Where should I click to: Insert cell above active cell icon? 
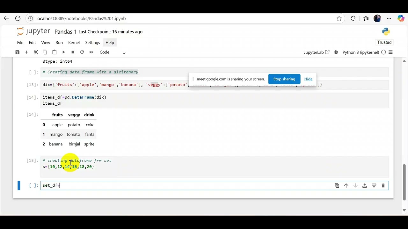pos(365,185)
